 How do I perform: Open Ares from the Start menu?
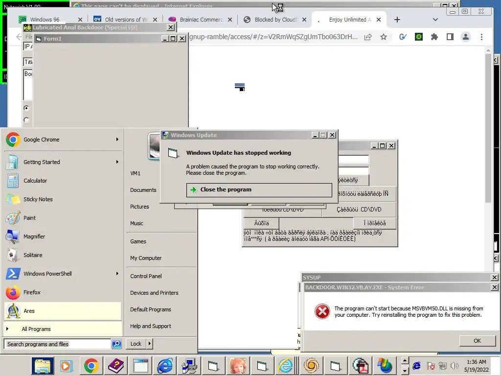pos(63,311)
